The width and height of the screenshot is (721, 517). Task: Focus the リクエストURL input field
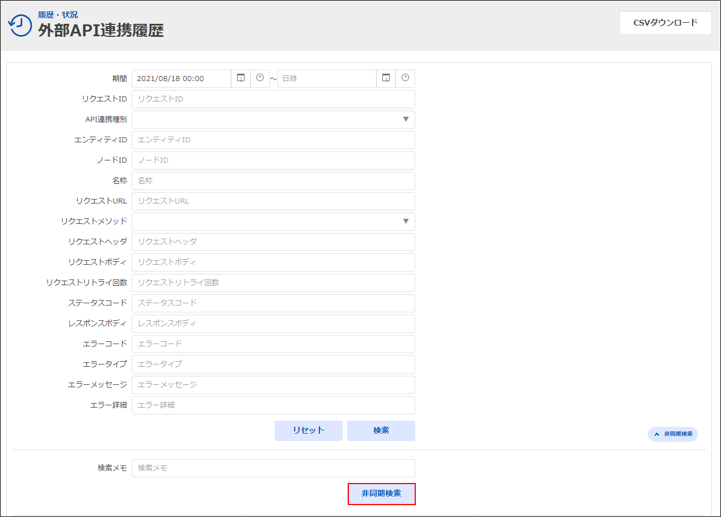[273, 201]
